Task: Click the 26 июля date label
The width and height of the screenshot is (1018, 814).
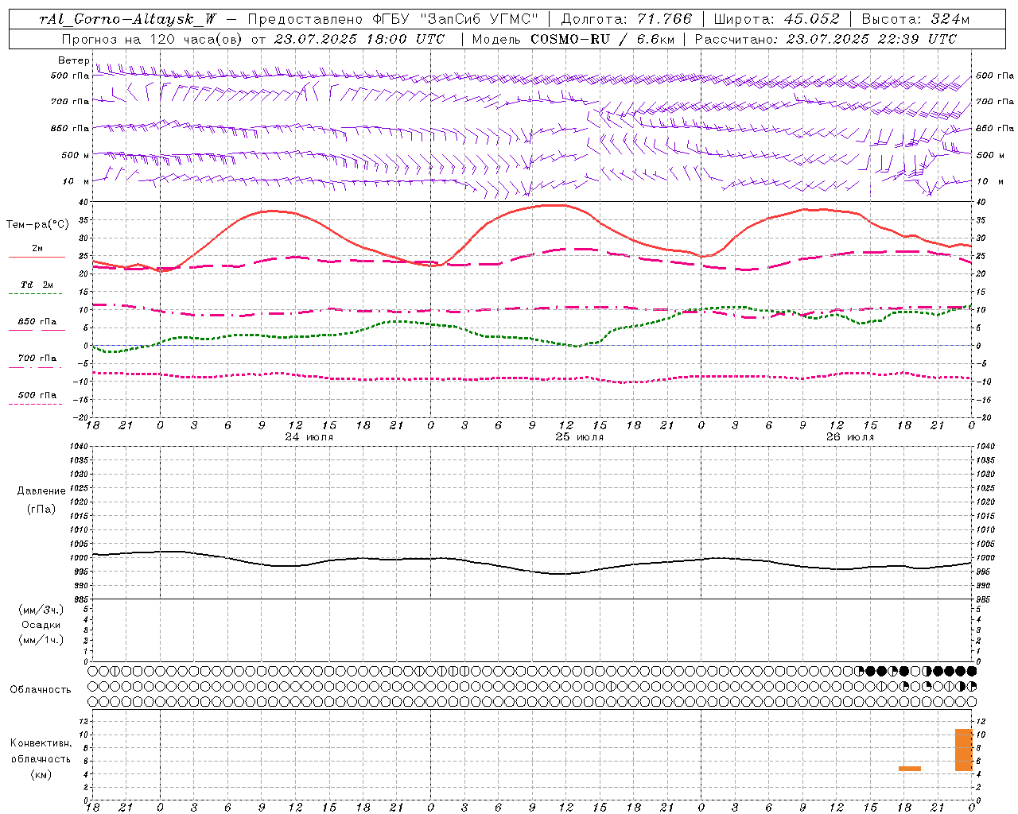Action: 849,437
